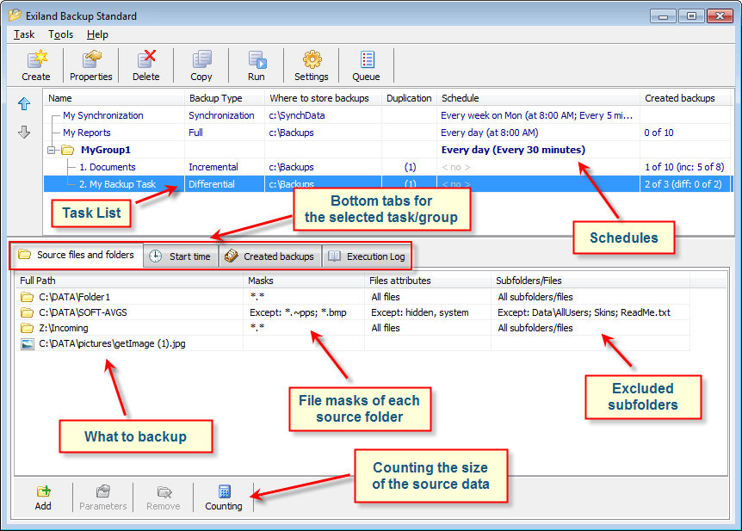Switch to the Start time tab
742x531 pixels.
pyautogui.click(x=181, y=256)
